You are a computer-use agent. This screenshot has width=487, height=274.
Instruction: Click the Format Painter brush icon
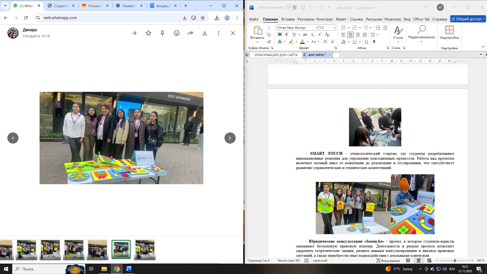click(269, 42)
